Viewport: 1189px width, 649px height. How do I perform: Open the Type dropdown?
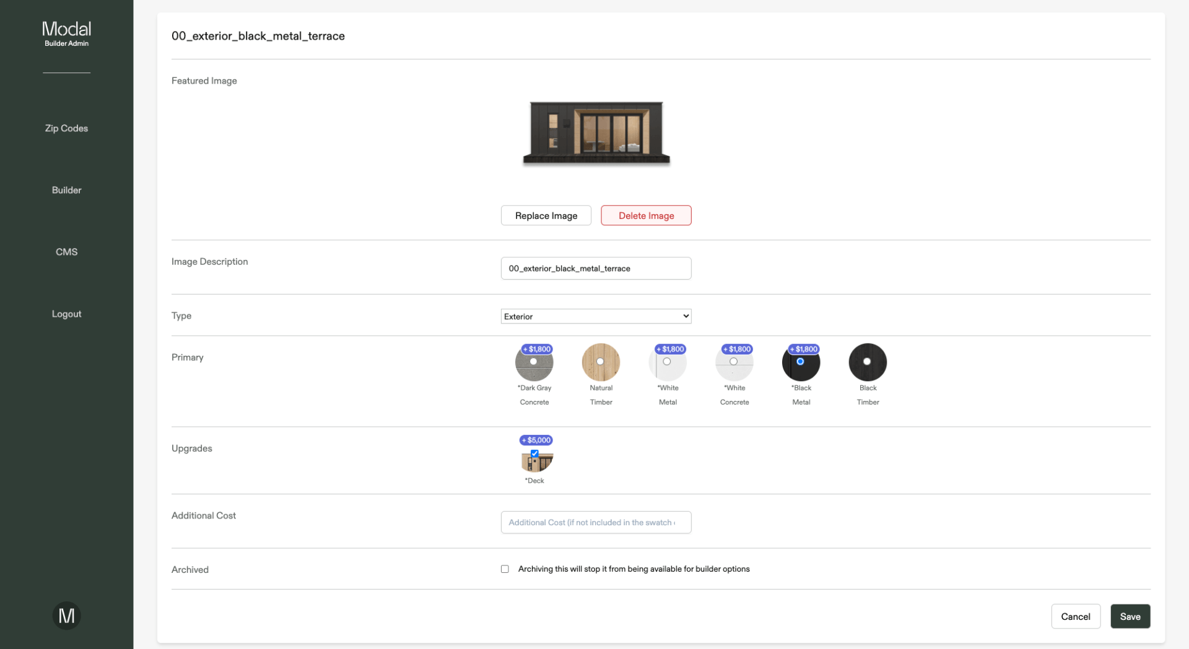click(595, 316)
